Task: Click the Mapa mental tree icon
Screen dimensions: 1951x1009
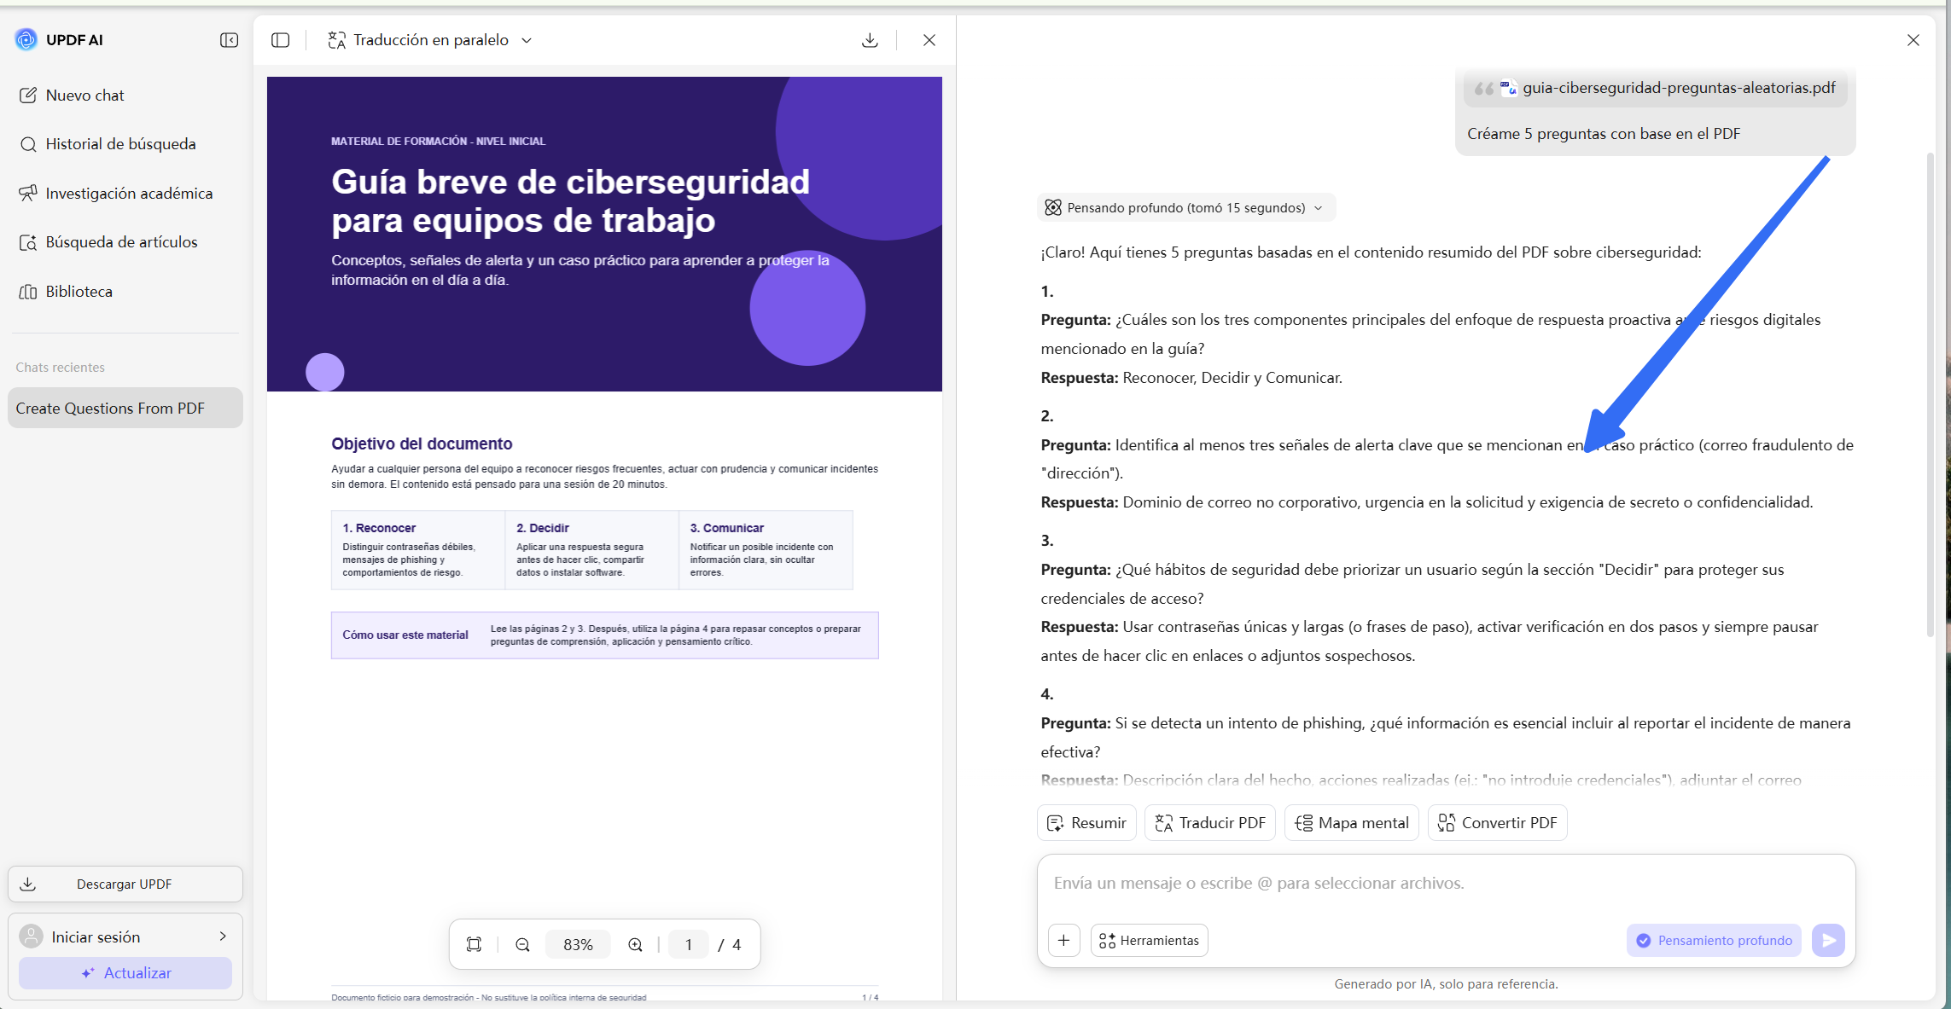Action: click(x=1304, y=823)
